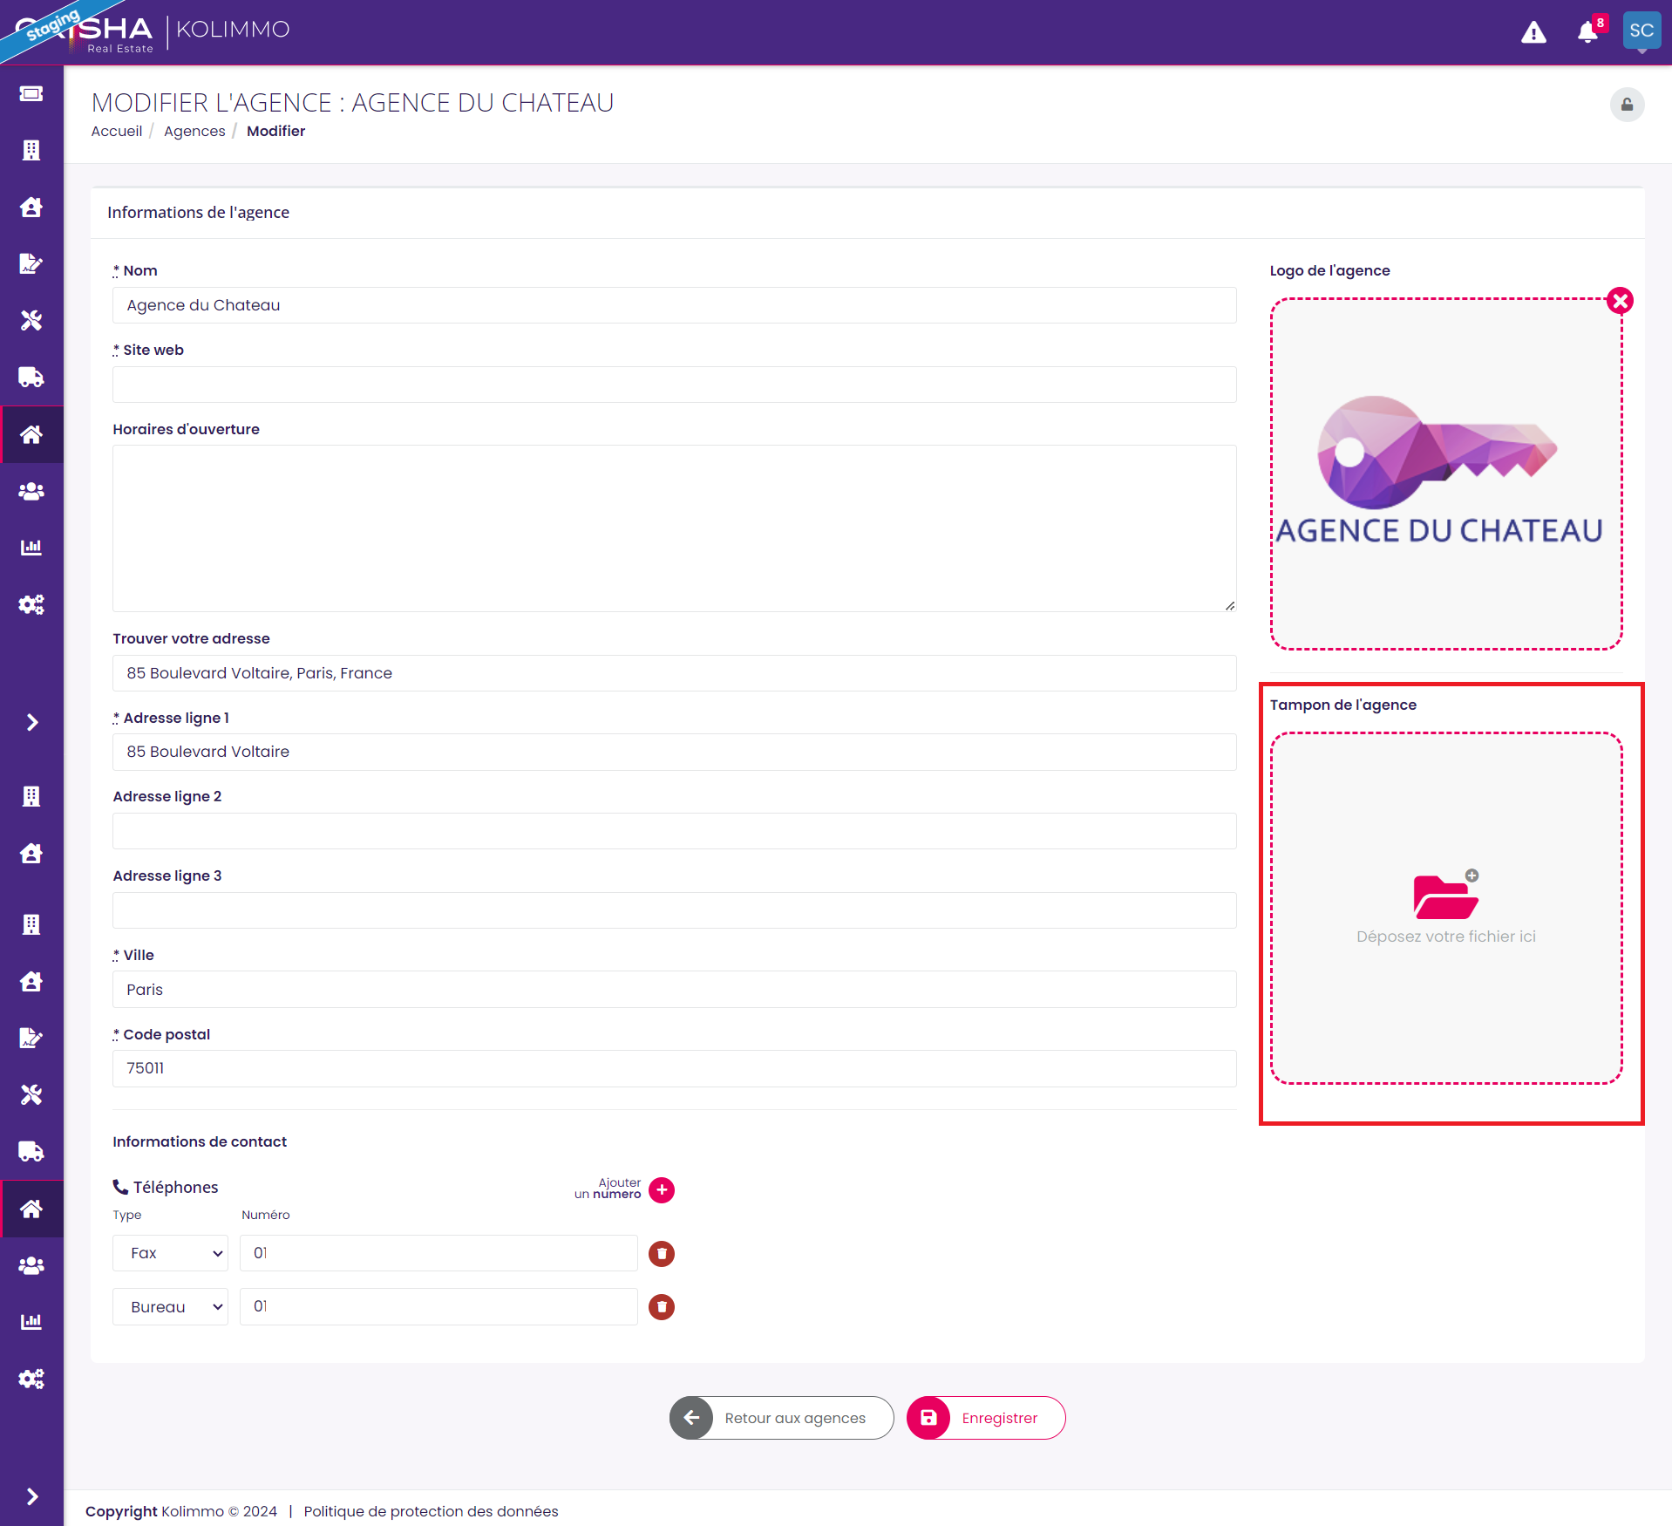Click the warning triangle alert icon
The width and height of the screenshot is (1672, 1526).
point(1533,32)
